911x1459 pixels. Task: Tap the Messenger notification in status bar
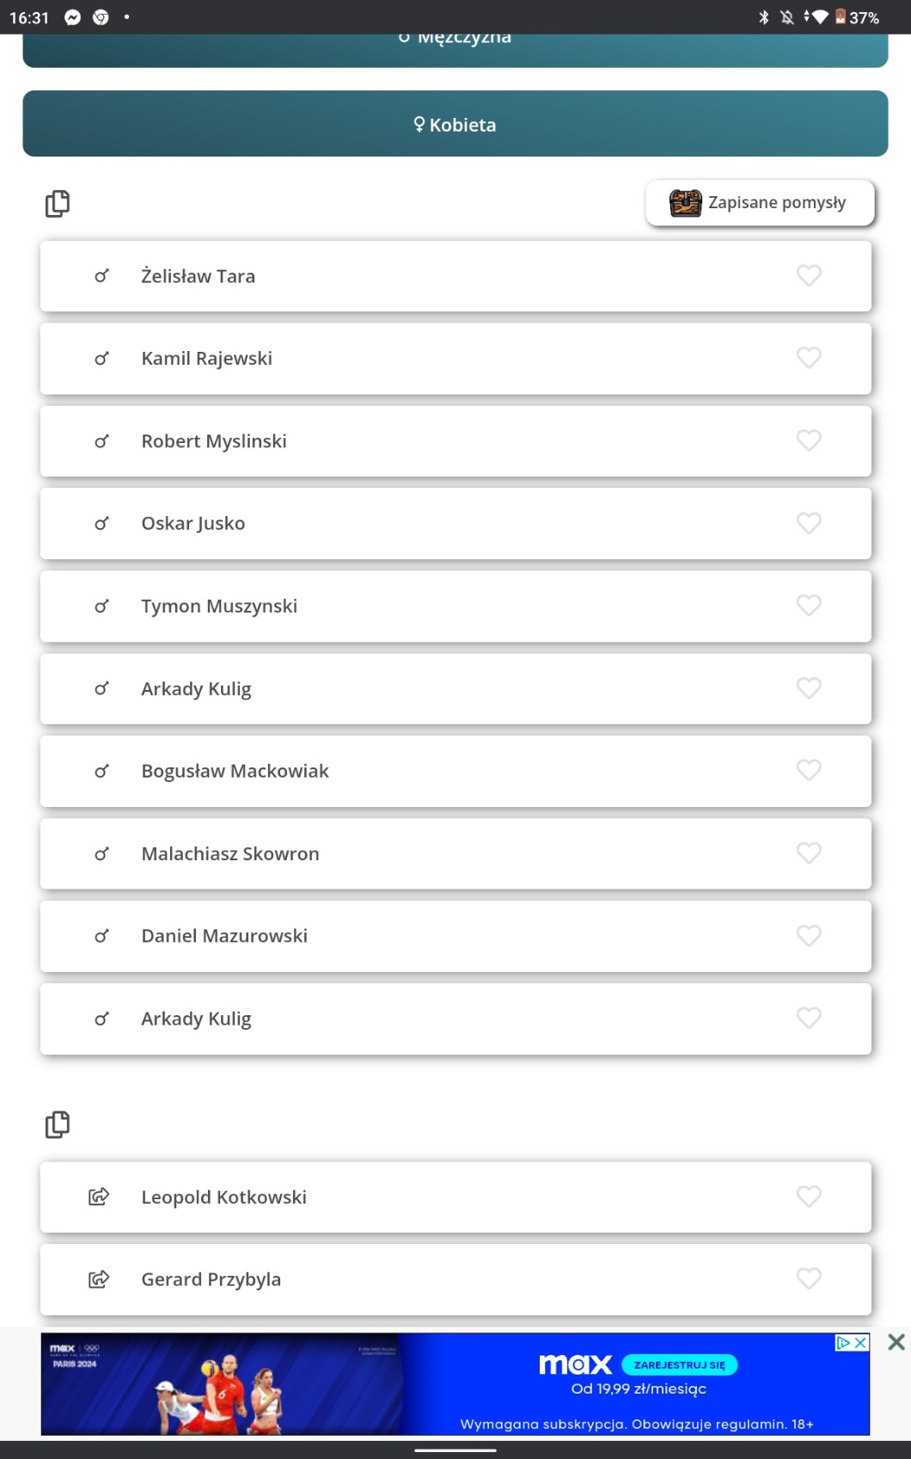(73, 17)
